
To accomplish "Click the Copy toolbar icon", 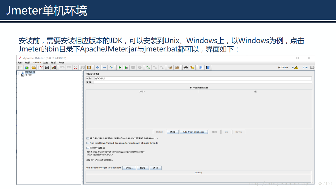I will click(82, 67).
